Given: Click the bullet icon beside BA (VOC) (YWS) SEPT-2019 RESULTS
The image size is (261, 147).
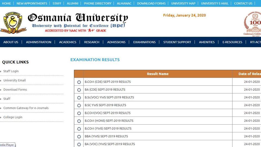Looking at the screenshot, I should pyautogui.click(x=79, y=144).
